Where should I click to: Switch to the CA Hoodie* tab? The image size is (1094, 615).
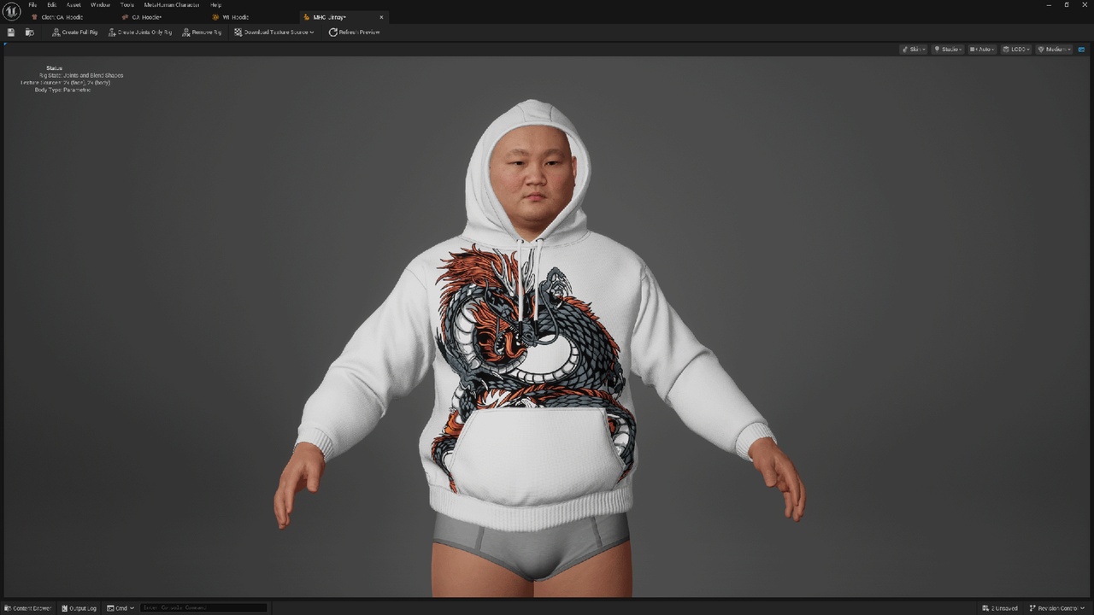tap(147, 17)
